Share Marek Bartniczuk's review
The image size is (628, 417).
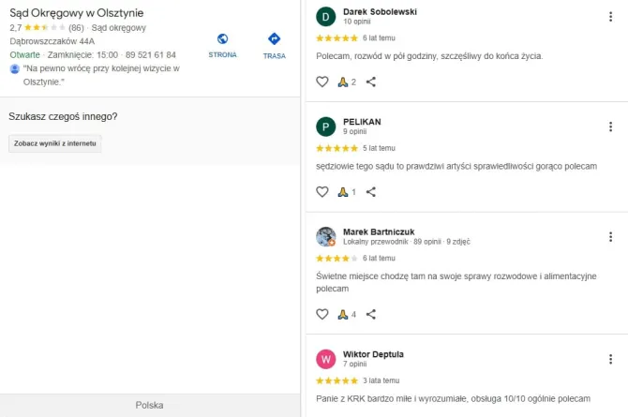(371, 314)
